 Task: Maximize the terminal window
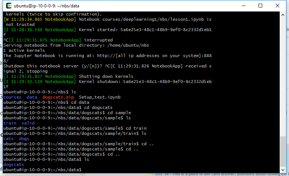click(x=260, y=6)
